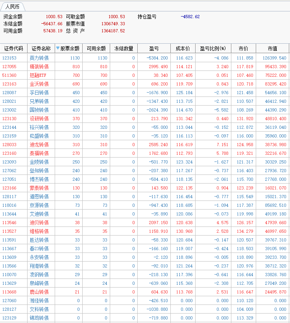Click security code 123093
This screenshot has height=323, width=290.
[9, 162]
